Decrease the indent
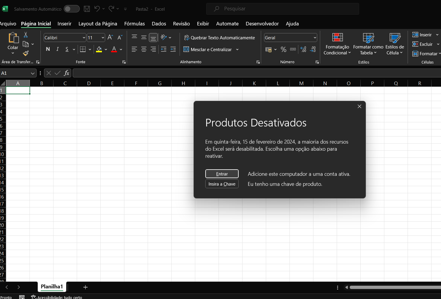The image size is (441, 299). tap(164, 49)
